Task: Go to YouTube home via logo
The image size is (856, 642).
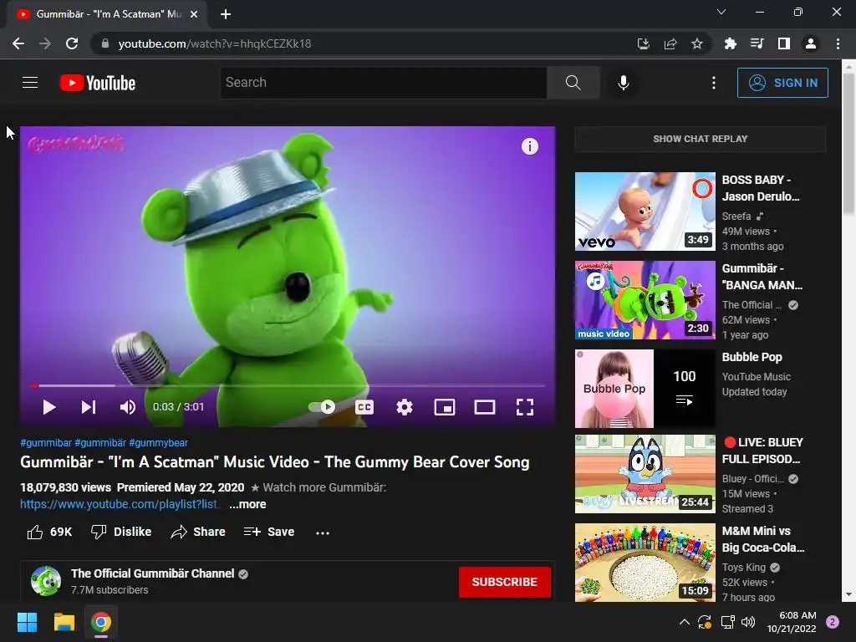Action: [98, 83]
